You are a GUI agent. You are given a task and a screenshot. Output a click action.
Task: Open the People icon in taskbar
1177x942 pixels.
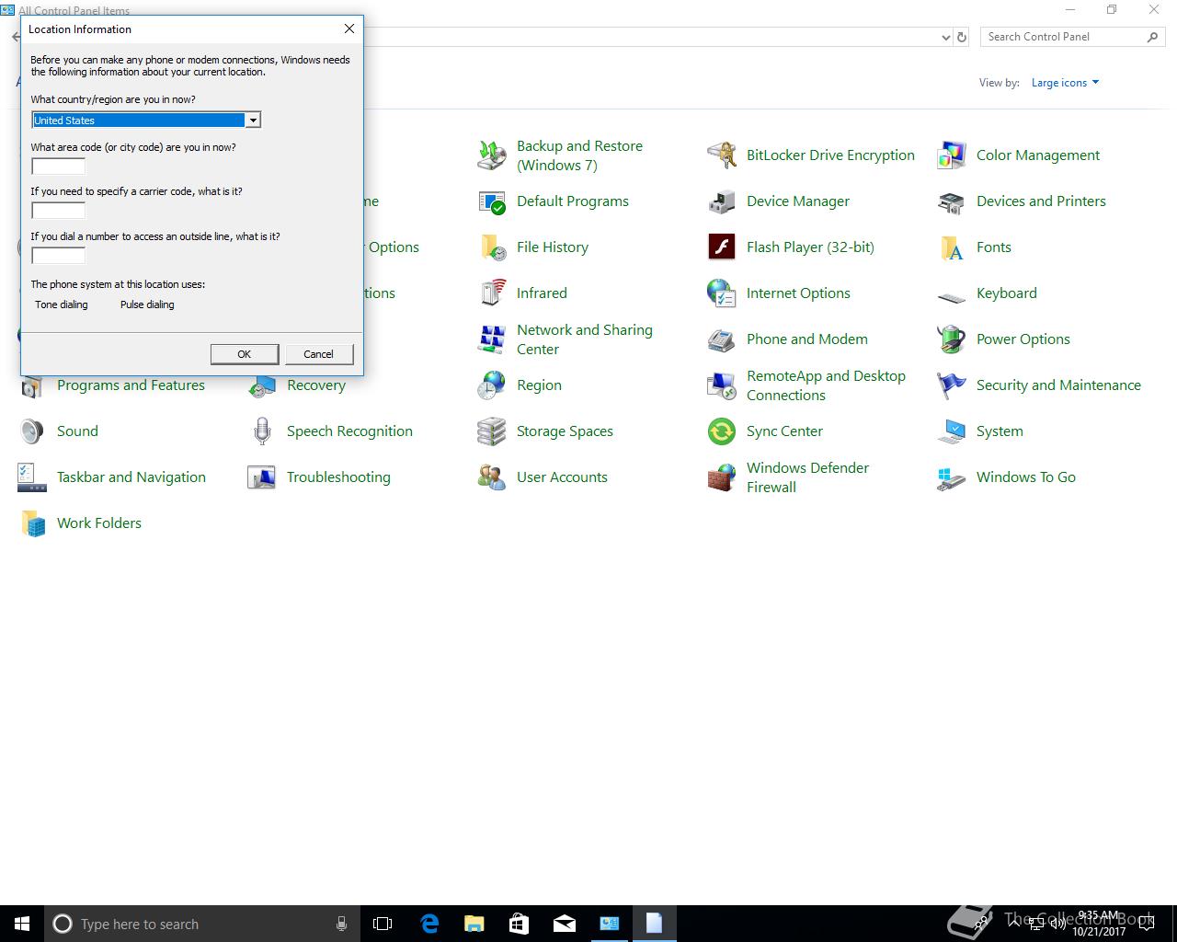(982, 924)
